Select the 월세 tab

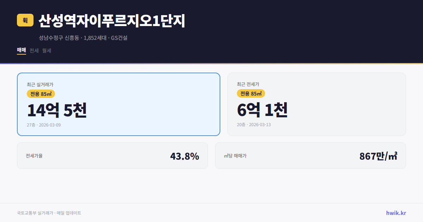46,50
